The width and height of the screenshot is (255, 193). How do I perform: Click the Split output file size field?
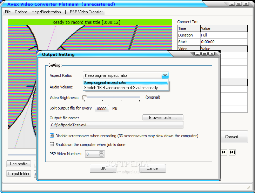tap(102, 108)
